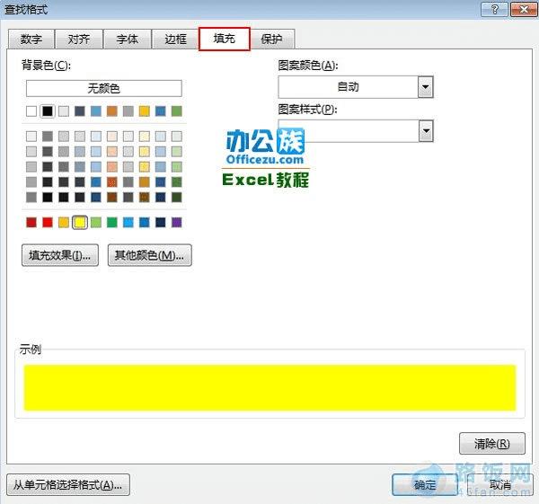Click the 其他颜色 button
Image resolution: width=539 pixels, height=504 pixels.
pyautogui.click(x=149, y=255)
